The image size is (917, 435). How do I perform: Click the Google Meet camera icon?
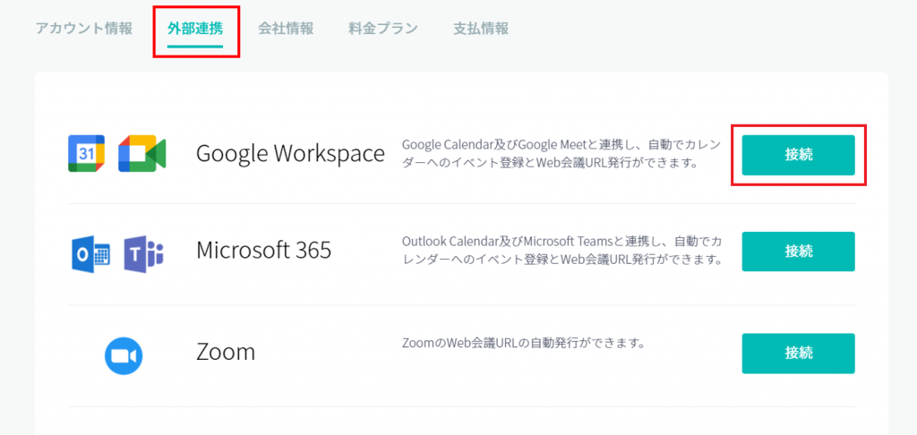(141, 154)
